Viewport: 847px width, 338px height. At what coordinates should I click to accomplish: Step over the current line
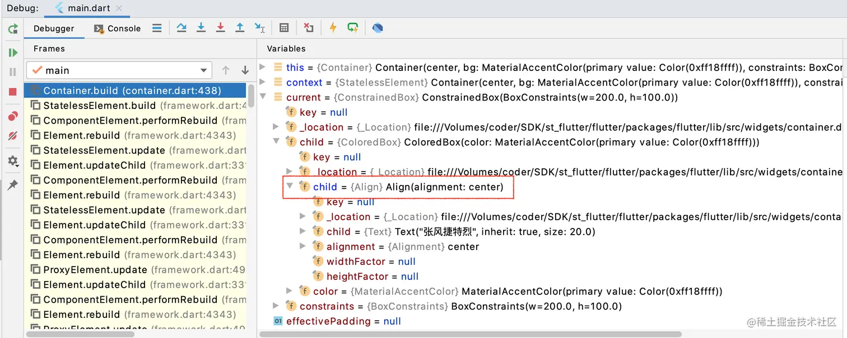coord(182,27)
